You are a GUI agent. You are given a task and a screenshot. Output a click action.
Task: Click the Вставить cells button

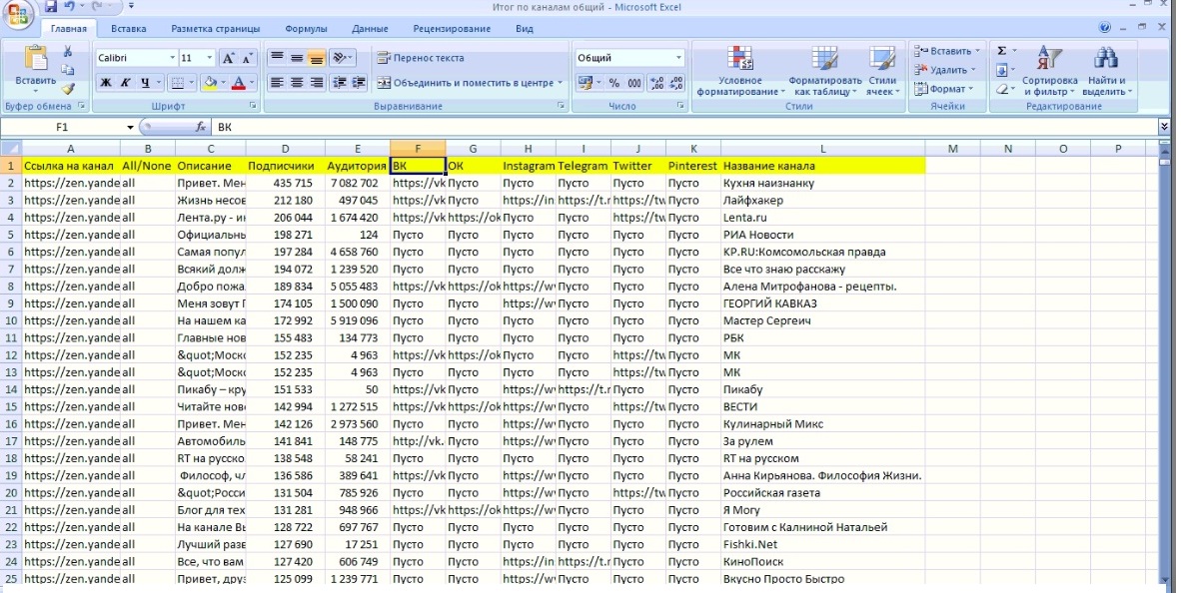click(x=947, y=51)
